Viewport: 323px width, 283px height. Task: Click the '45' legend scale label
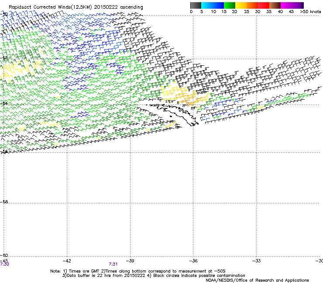(291, 12)
